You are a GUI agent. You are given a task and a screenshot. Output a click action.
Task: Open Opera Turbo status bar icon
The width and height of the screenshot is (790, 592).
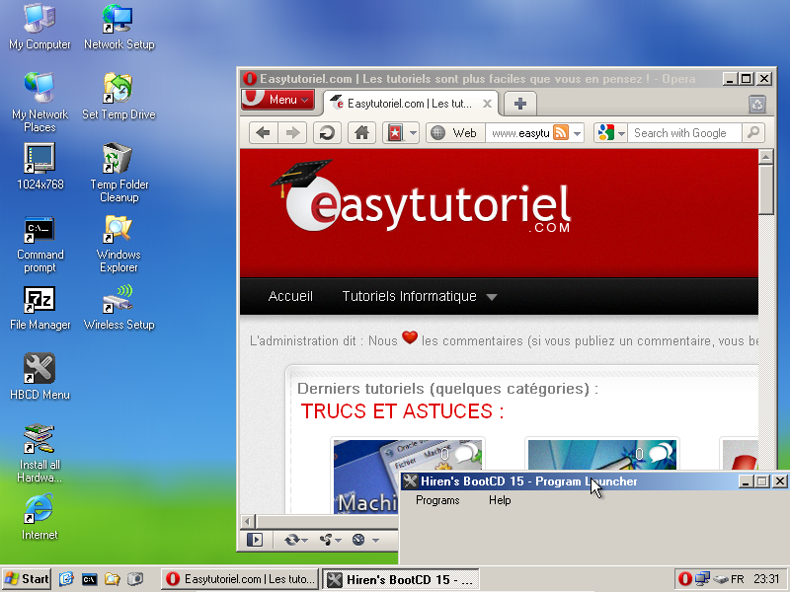coord(358,540)
